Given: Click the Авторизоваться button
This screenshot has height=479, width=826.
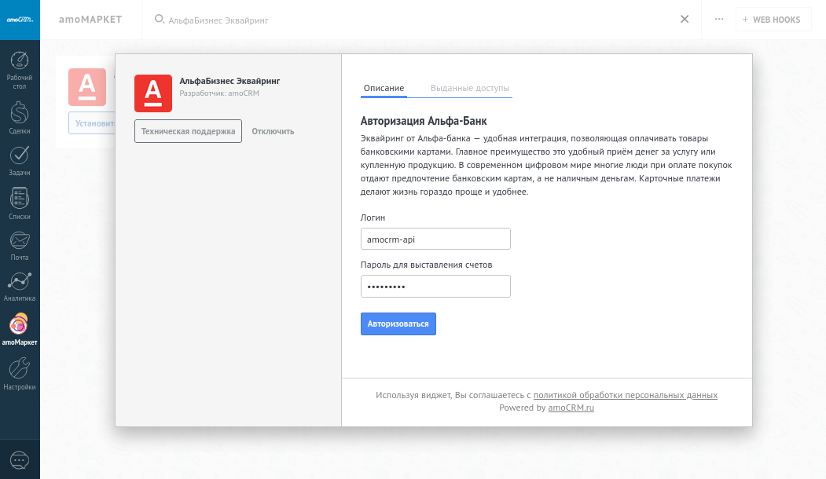Looking at the screenshot, I should [398, 324].
